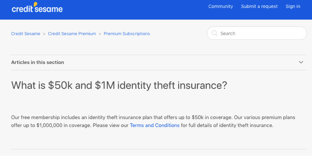Click the word request in header
Image resolution: width=312 pixels, height=156 pixels.
269,7
